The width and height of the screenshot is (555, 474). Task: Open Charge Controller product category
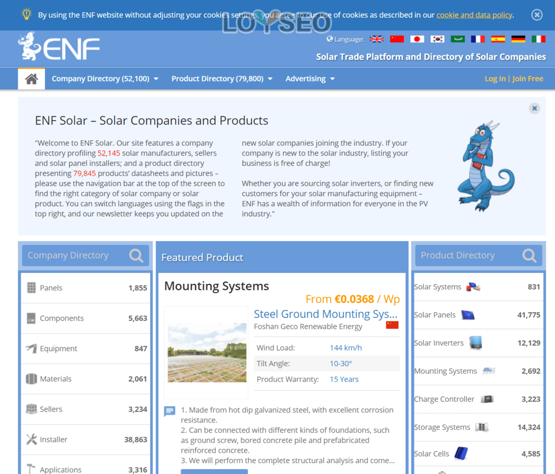pos(479,399)
